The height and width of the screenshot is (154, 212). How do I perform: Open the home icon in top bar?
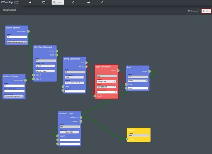coord(30,3)
